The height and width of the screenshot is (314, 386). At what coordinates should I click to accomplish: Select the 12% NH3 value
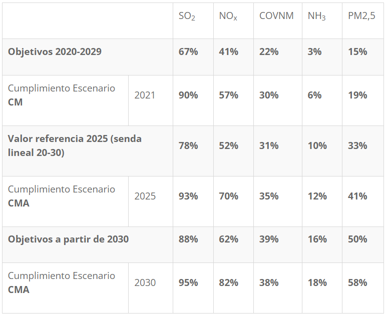tap(317, 196)
